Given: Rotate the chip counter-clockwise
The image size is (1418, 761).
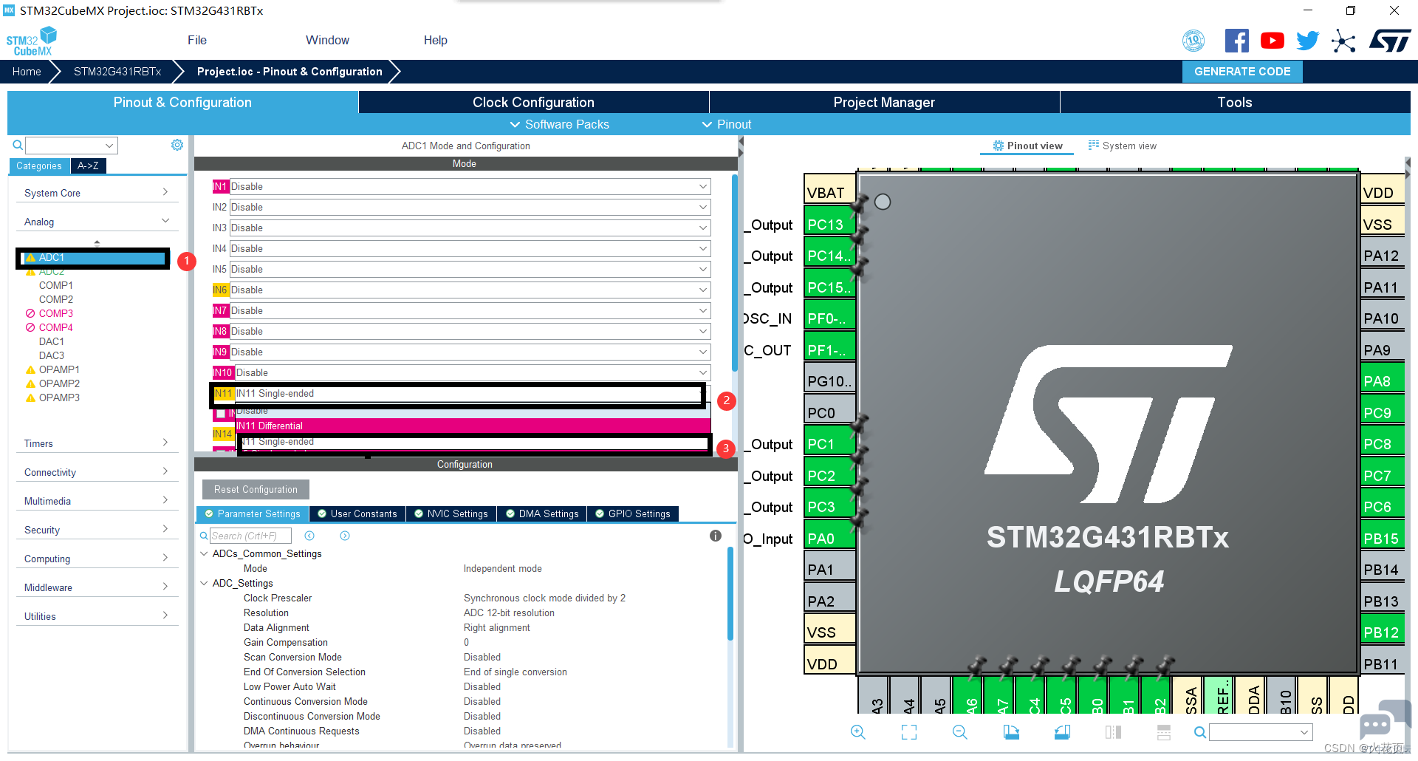Looking at the screenshot, I should [x=1062, y=732].
